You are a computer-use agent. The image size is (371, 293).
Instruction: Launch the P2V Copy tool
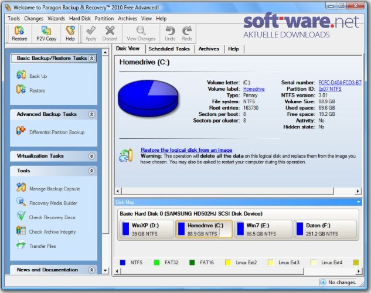(x=46, y=33)
